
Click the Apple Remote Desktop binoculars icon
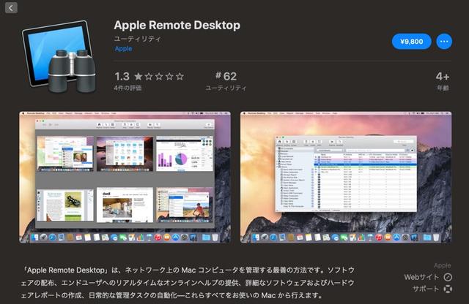tap(59, 57)
